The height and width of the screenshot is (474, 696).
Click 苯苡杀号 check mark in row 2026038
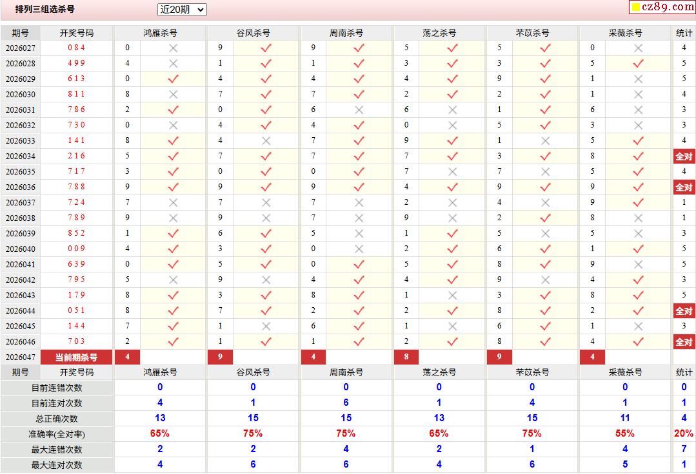click(545, 218)
